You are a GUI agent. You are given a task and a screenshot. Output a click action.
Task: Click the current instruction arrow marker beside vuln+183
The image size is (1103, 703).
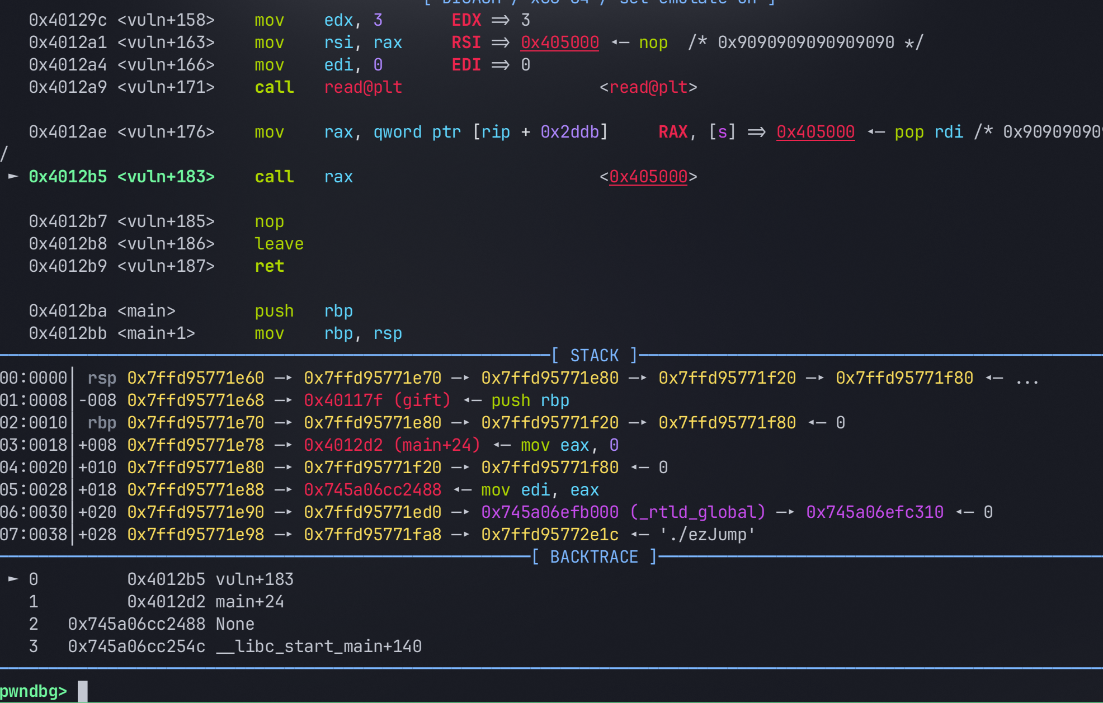pos(13,177)
